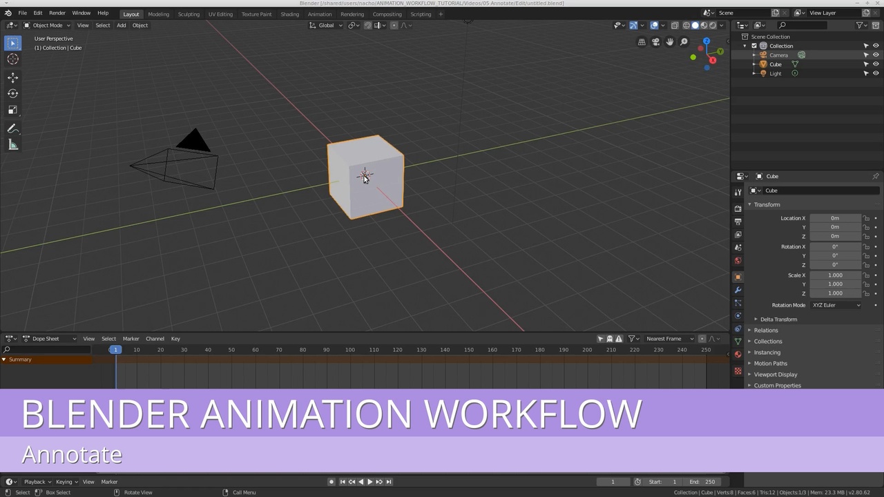Open the Object Data mesh properties tab
The width and height of the screenshot is (884, 497).
pos(738,342)
